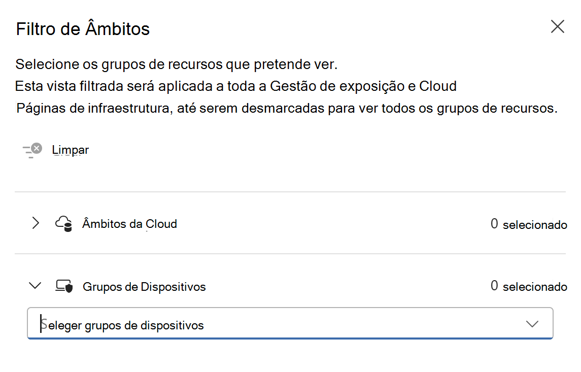This screenshot has height=372, width=581.
Task: Close the Filtro de Âmbitos dialog
Action: point(557,26)
